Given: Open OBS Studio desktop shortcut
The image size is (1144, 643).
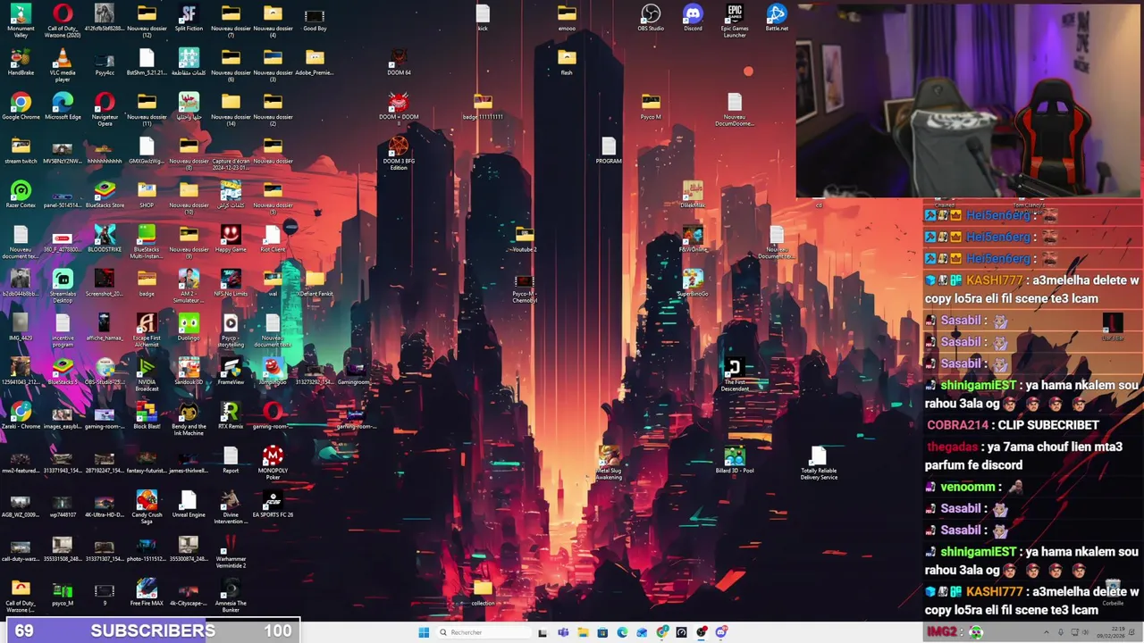Looking at the screenshot, I should tap(651, 18).
